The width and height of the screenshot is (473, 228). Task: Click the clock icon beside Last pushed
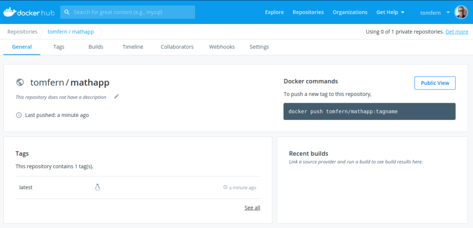(18, 115)
